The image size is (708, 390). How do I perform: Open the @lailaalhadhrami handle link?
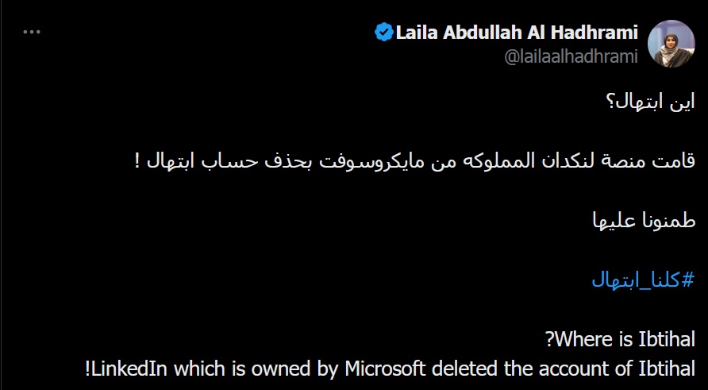[571, 57]
